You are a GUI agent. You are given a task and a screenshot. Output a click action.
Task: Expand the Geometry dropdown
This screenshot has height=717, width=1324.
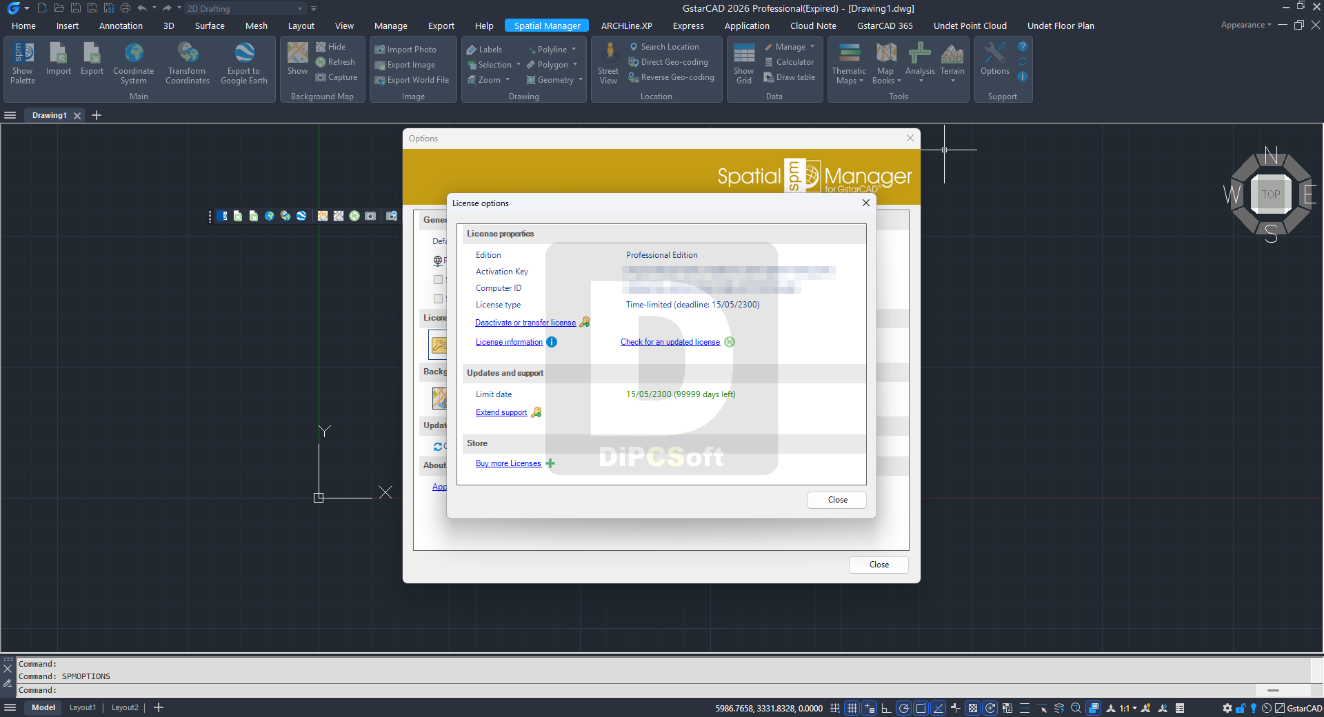581,80
